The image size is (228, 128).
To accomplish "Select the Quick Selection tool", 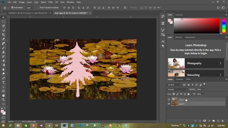I will point(3,30).
